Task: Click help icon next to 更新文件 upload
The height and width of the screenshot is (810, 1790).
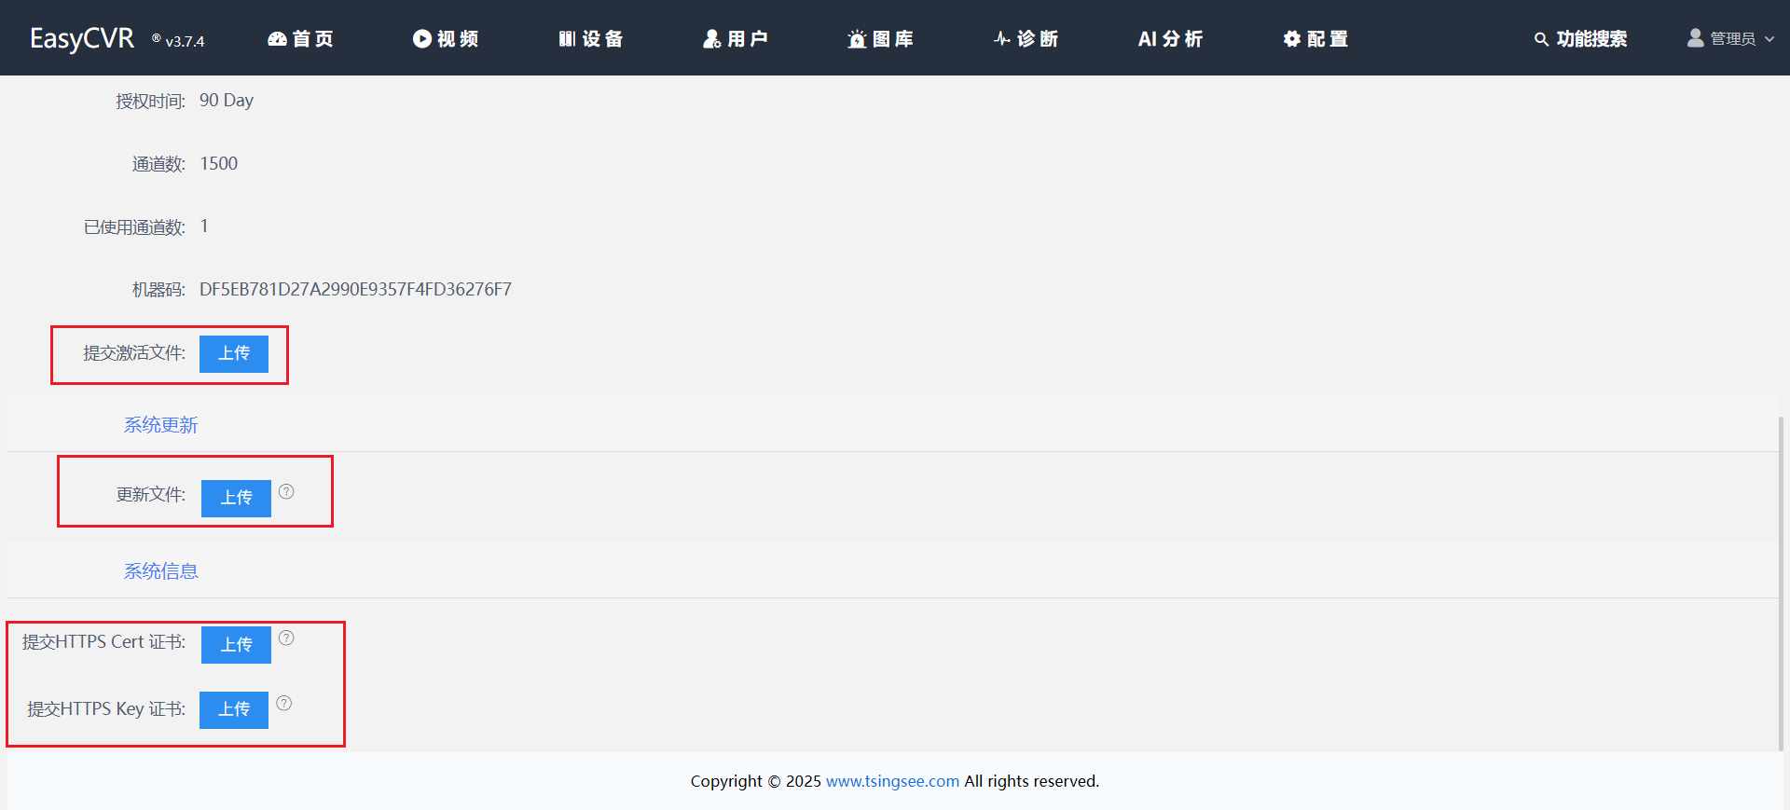Action: [286, 491]
